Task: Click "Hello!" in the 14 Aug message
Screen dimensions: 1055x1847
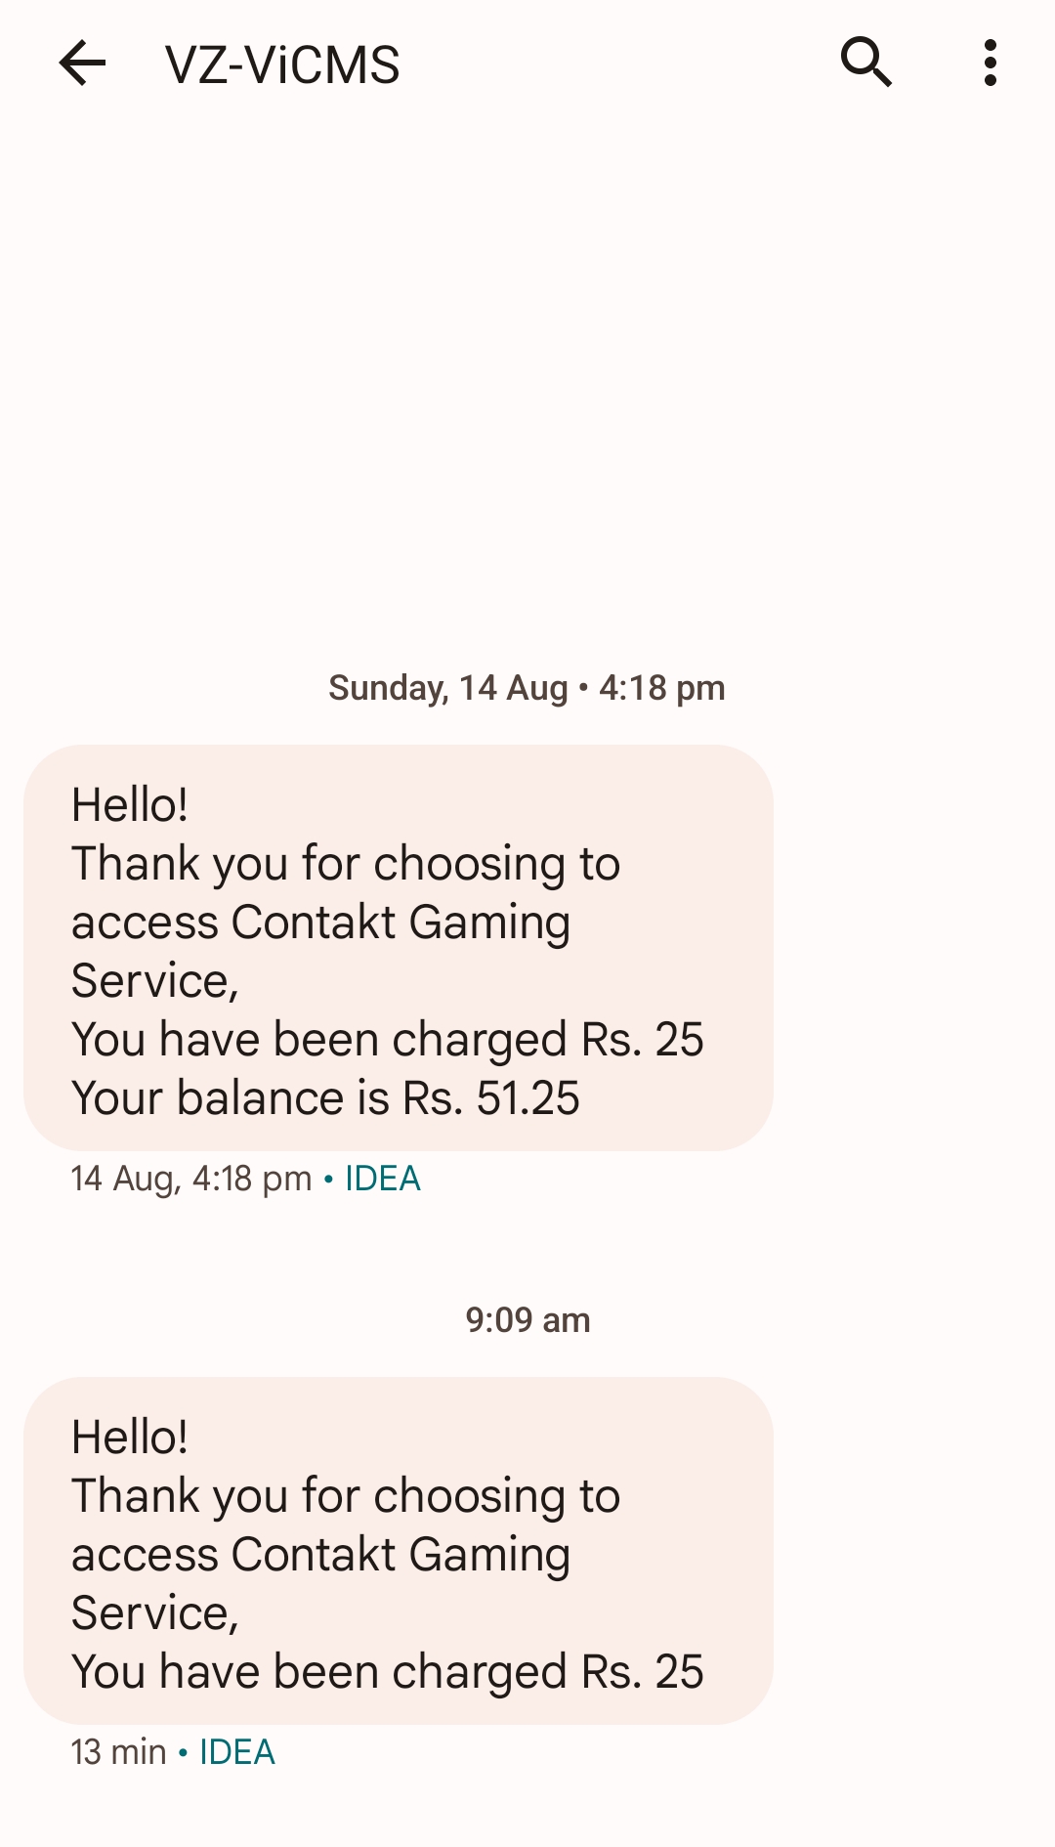Action: [130, 805]
